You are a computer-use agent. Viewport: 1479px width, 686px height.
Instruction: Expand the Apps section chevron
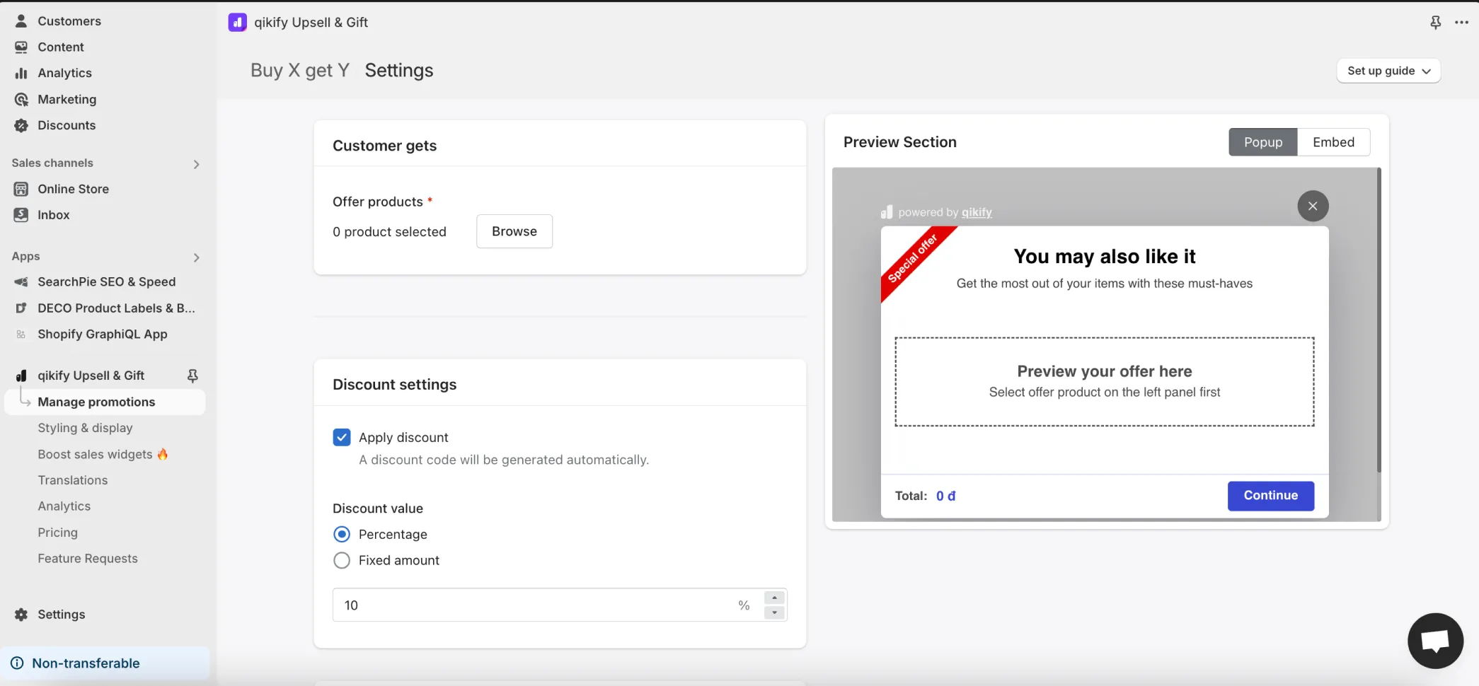click(x=196, y=257)
